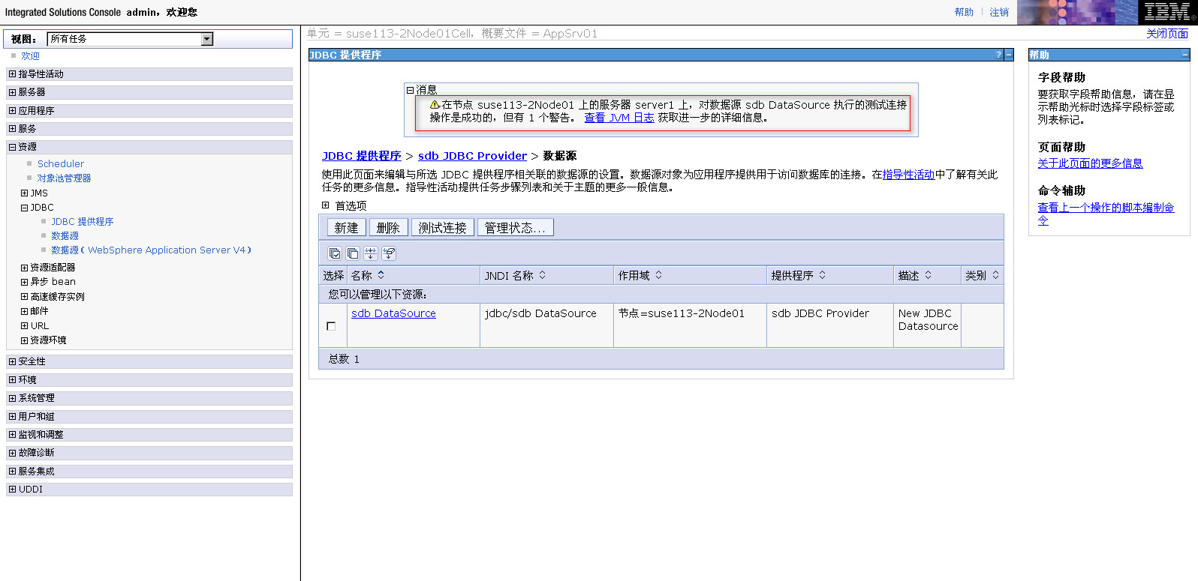Open Scheduler under 资源
This screenshot has width=1198, height=581.
point(61,163)
